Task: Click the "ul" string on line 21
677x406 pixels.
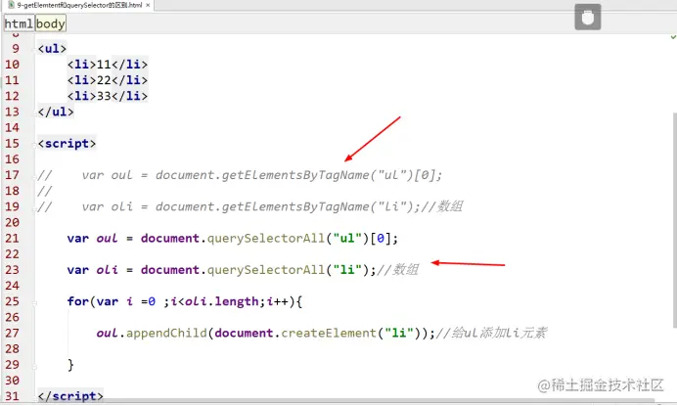Action: tap(347, 239)
